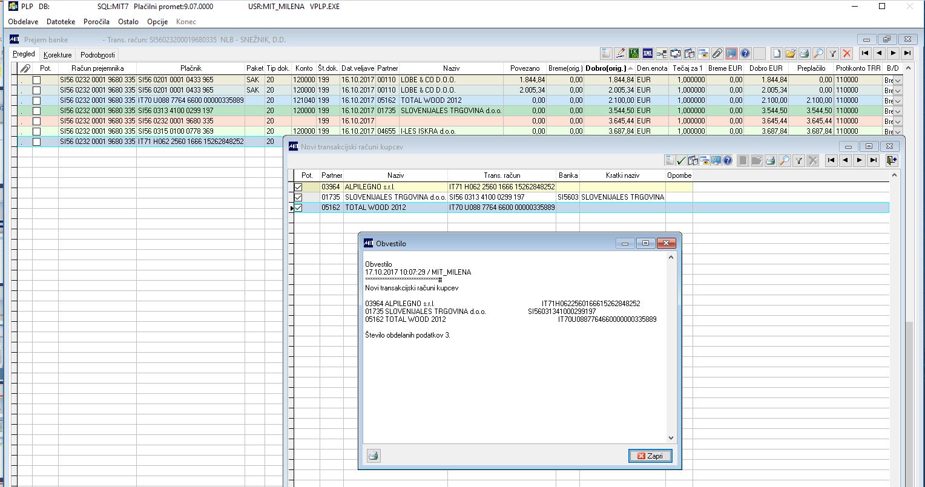Uncheck the Pot. checkbox for ALPILEGNO s.r.l.

coord(298,187)
